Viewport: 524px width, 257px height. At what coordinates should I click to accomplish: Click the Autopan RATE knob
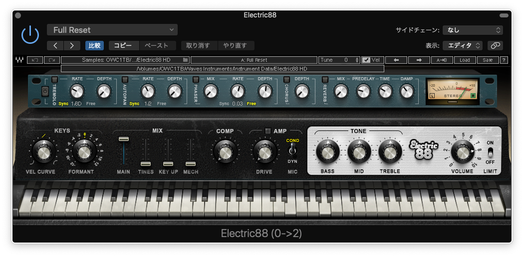[x=148, y=91]
